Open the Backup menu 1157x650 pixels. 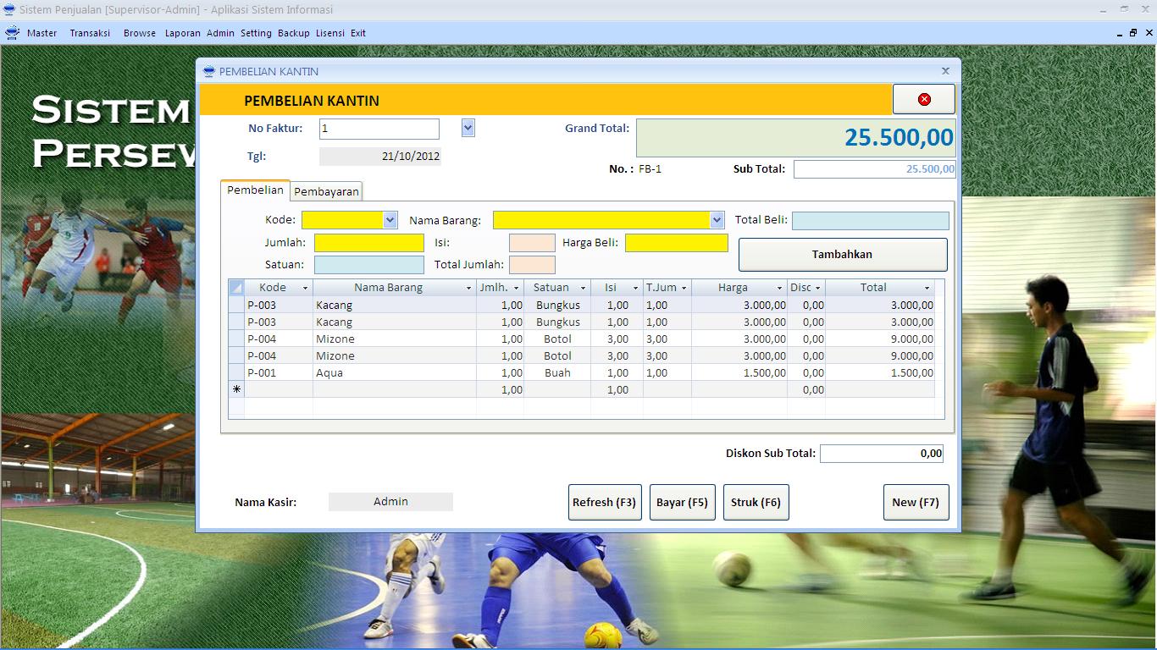click(294, 33)
